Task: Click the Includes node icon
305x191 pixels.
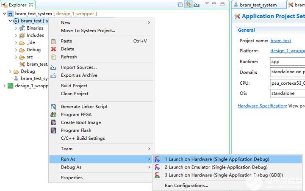Action: pyautogui.click(x=22, y=36)
